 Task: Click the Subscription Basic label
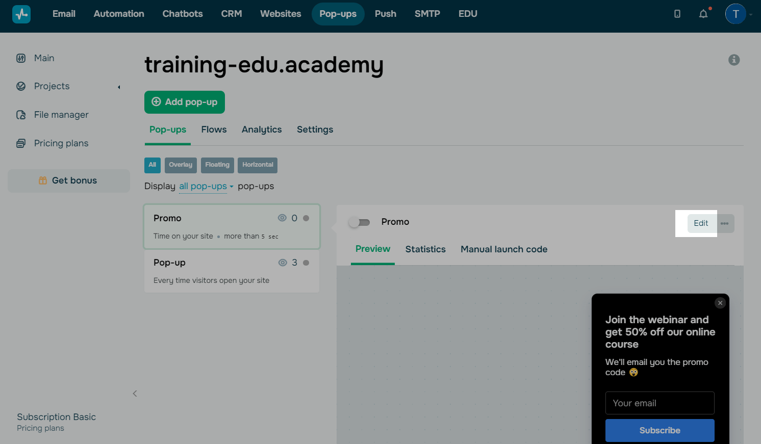pos(56,417)
